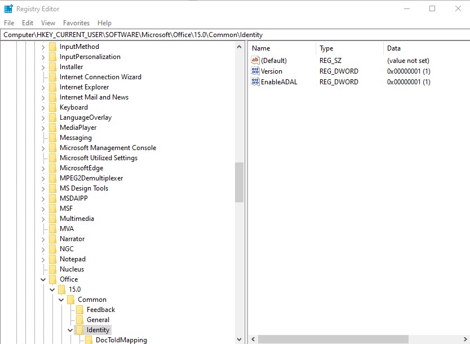Expand the Internet Mail and News key
The height and width of the screenshot is (344, 470).
tap(43, 97)
